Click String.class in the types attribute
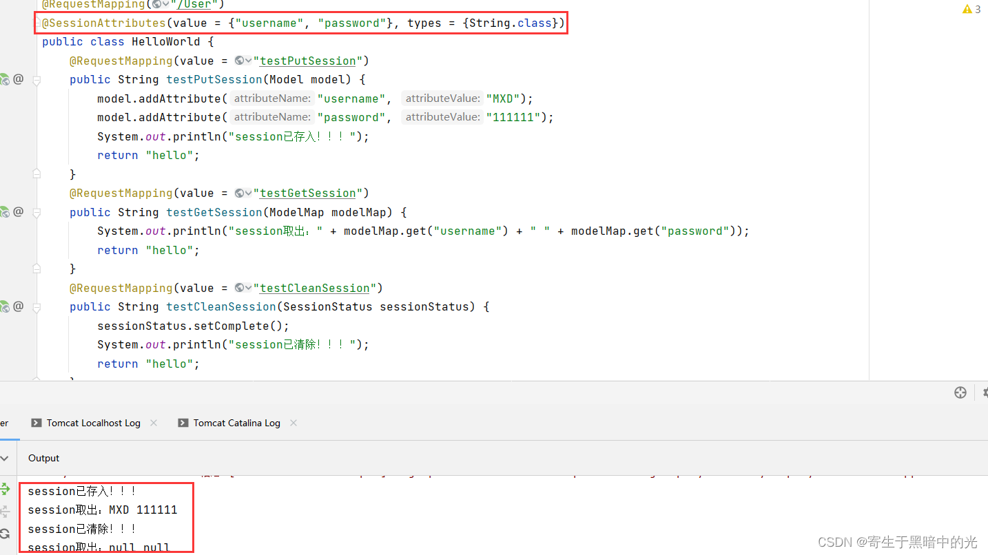This screenshot has height=555, width=988. (511, 23)
